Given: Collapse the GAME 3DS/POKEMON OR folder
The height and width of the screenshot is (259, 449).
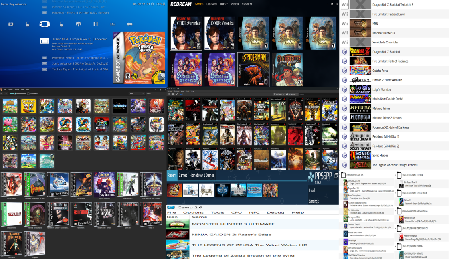Looking at the screenshot, I should 396,228.
